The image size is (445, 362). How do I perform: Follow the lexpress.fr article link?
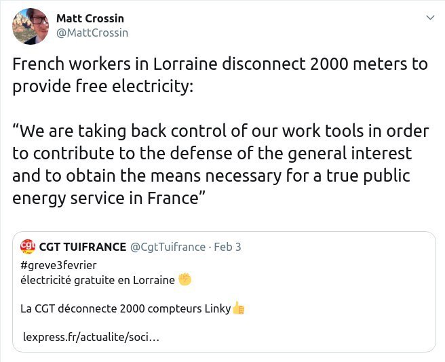pyautogui.click(x=91, y=337)
